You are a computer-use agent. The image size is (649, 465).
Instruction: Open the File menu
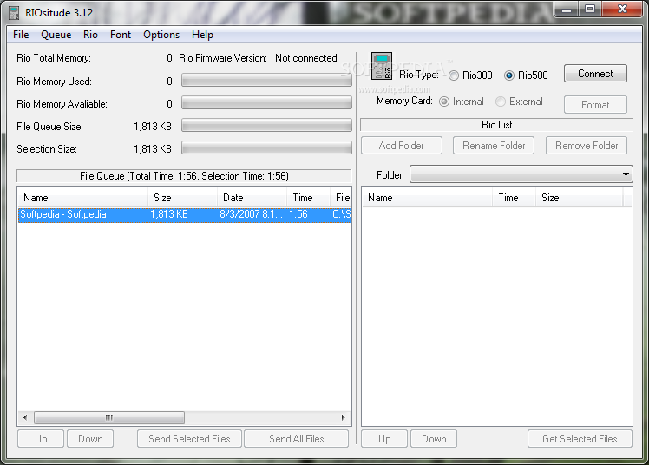point(21,35)
